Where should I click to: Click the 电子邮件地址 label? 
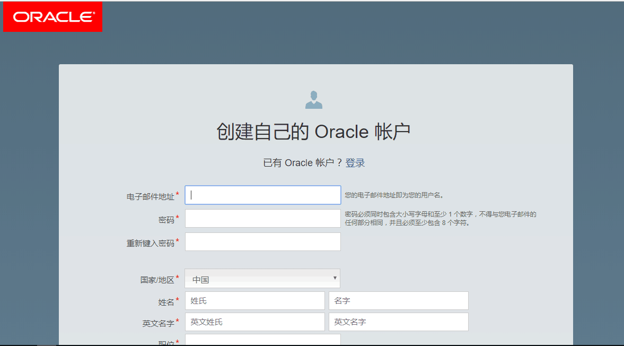pyautogui.click(x=151, y=197)
